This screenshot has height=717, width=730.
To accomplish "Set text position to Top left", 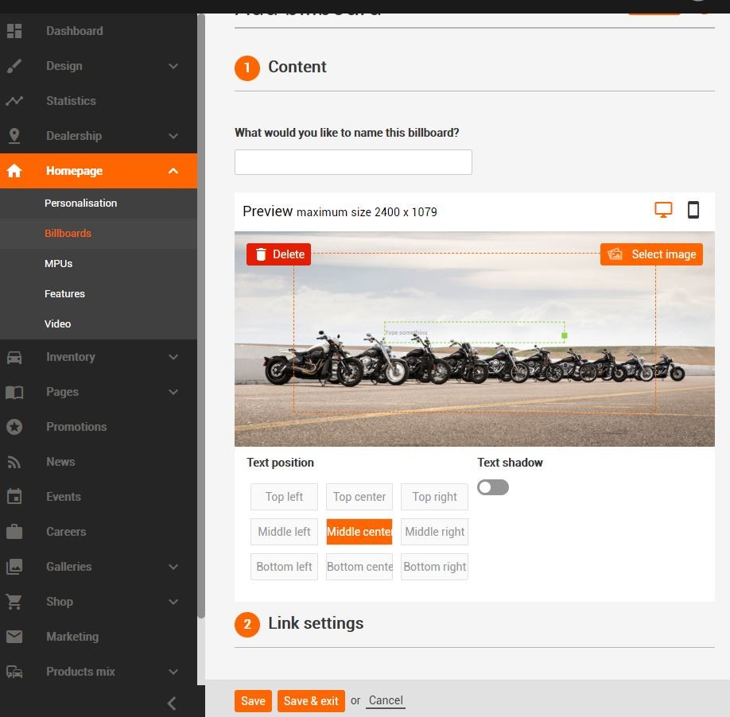I will 284,497.
